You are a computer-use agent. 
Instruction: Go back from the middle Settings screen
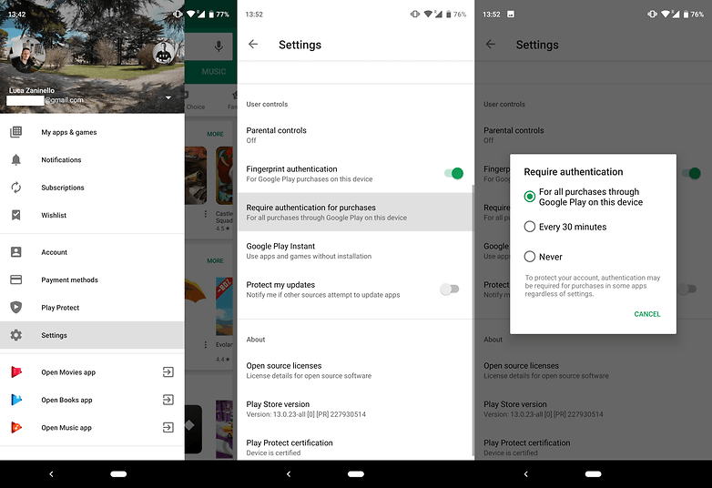click(253, 44)
